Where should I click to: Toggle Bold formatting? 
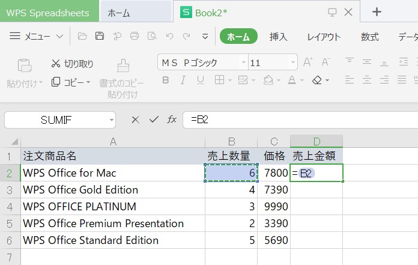coord(166,80)
